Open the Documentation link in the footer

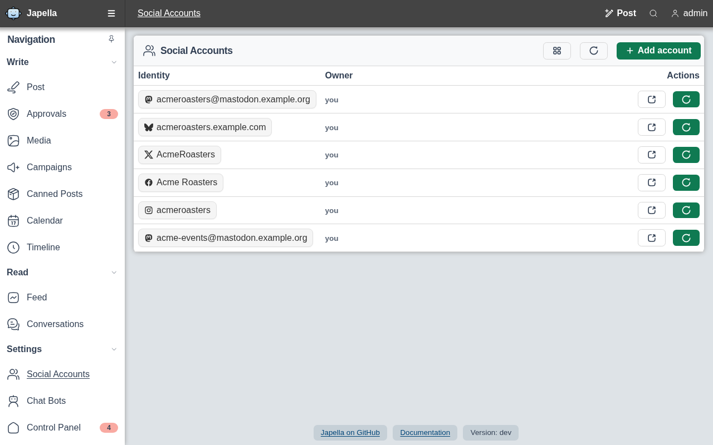pyautogui.click(x=425, y=433)
